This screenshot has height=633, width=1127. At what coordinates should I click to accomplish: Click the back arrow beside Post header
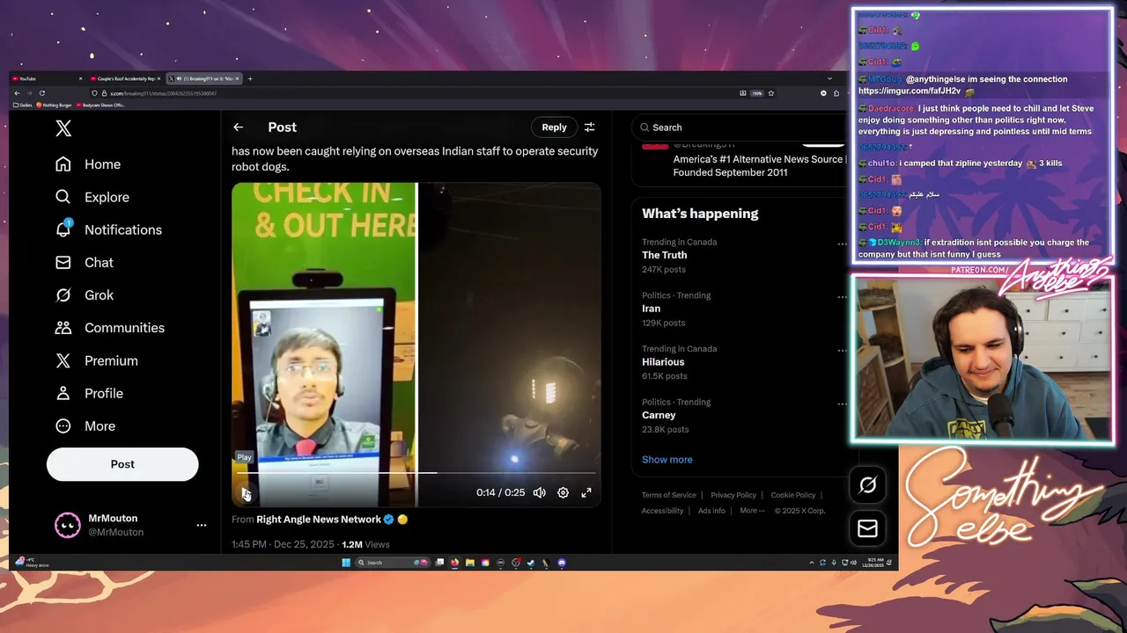coord(238,127)
